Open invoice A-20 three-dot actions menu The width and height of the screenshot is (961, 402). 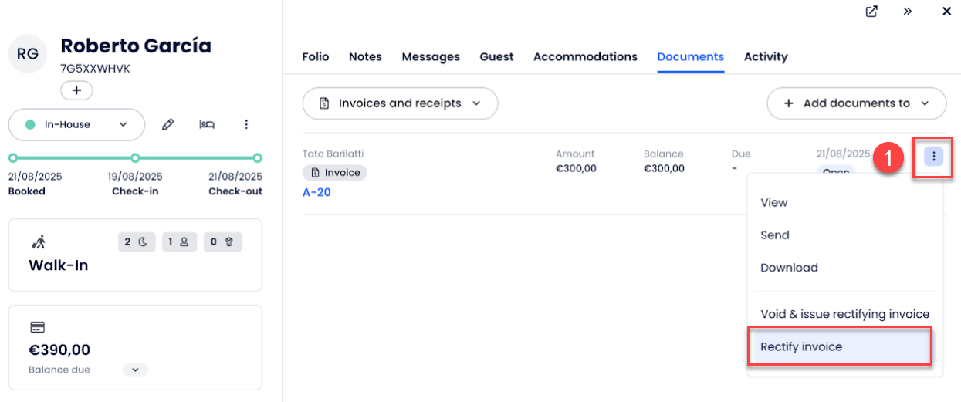click(x=933, y=157)
